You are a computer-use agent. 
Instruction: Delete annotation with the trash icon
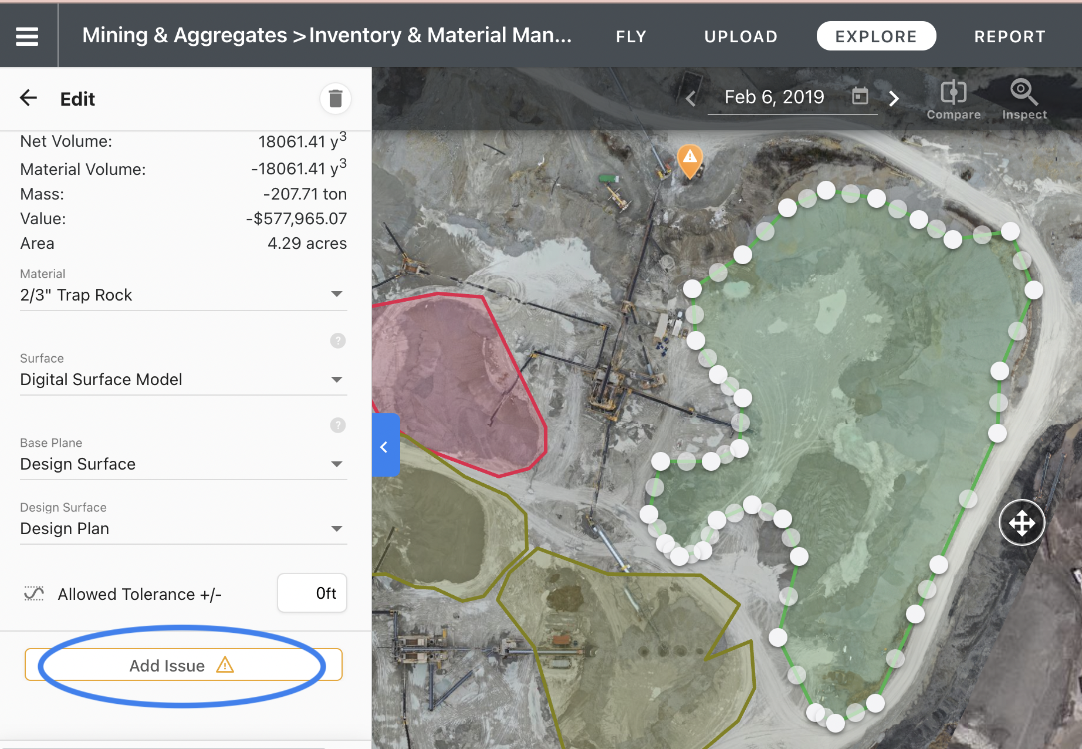[x=335, y=99]
